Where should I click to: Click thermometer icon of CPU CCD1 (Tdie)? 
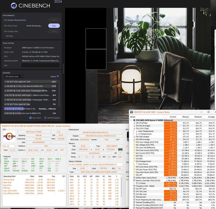134,129
